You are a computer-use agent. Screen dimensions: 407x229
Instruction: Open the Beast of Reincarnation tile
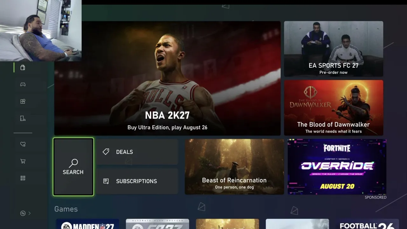pos(234,167)
